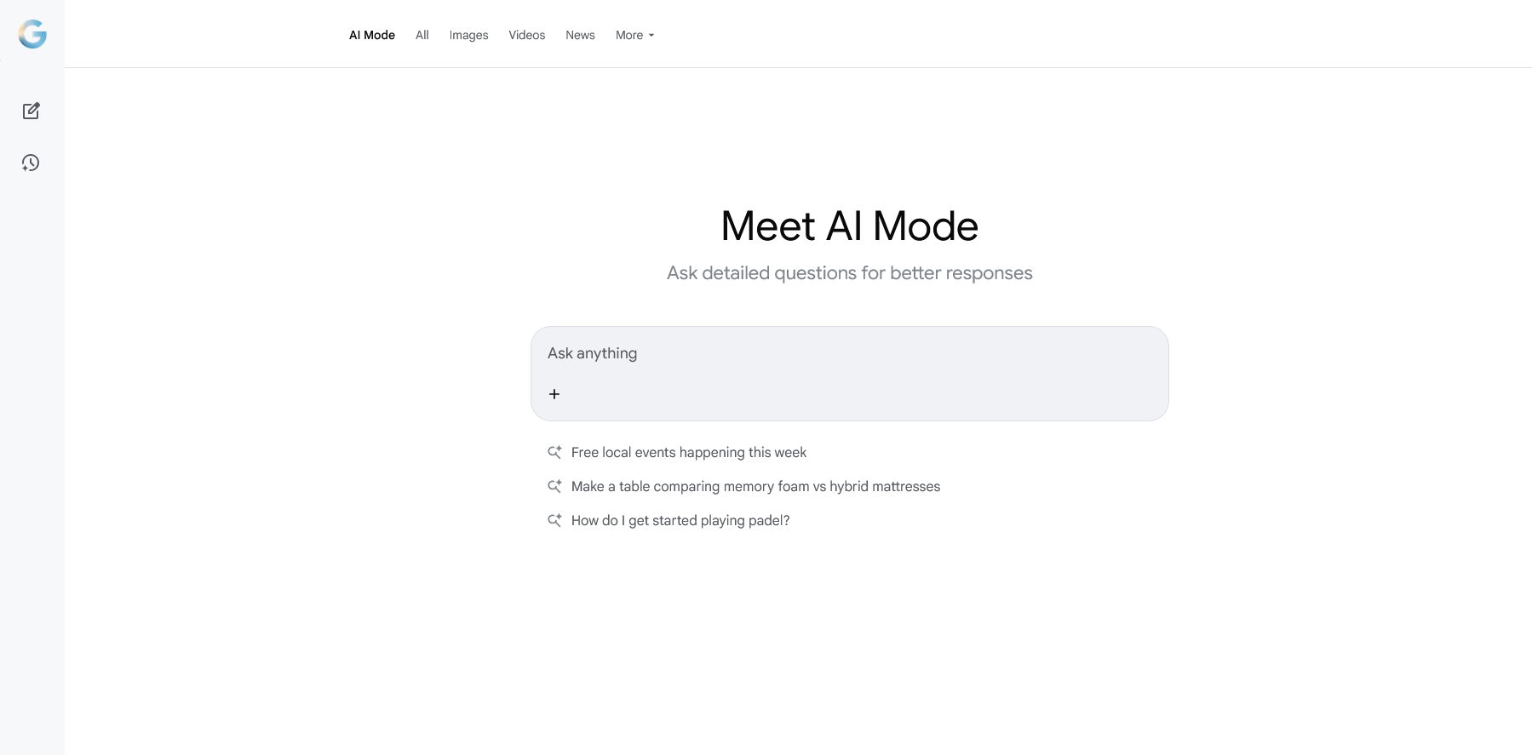
Task: Focus the Ask anything input field
Action: click(x=849, y=353)
